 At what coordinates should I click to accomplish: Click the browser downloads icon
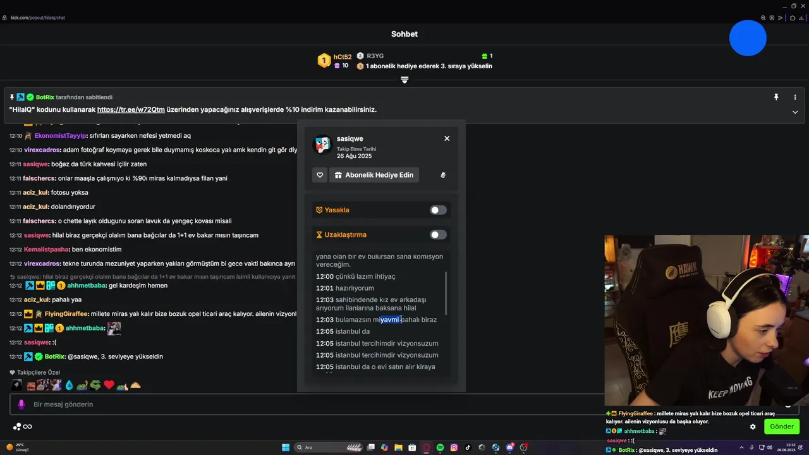point(801,18)
